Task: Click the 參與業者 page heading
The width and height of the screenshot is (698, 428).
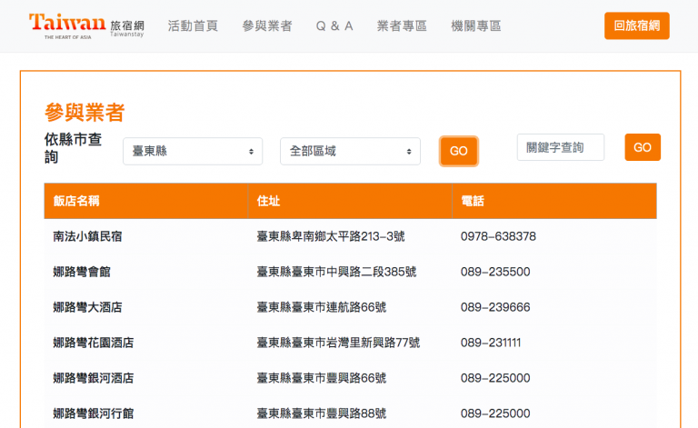Action: pyautogui.click(x=85, y=112)
